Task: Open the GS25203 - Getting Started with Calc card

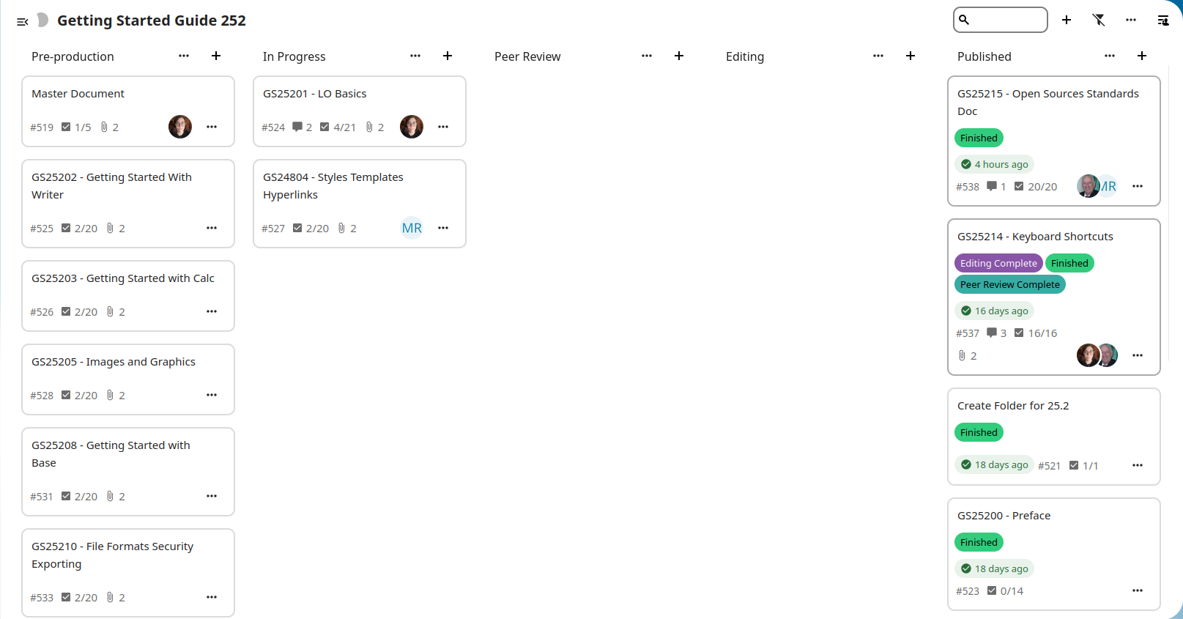Action: 123,278
